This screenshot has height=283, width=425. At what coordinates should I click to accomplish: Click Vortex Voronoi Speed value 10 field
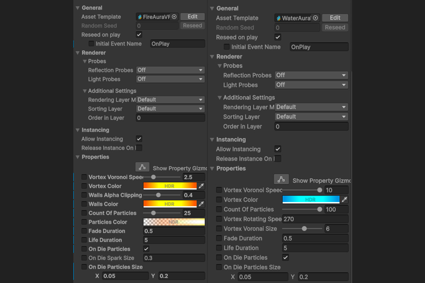[336, 190]
